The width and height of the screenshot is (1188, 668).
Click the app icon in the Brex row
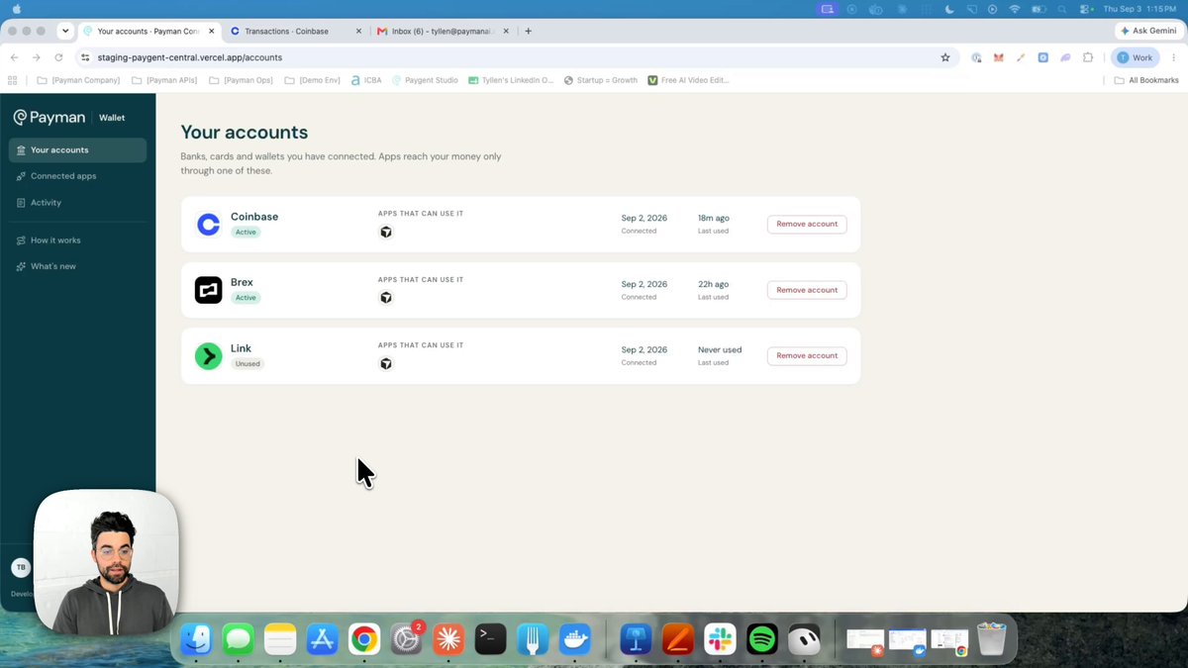386,298
